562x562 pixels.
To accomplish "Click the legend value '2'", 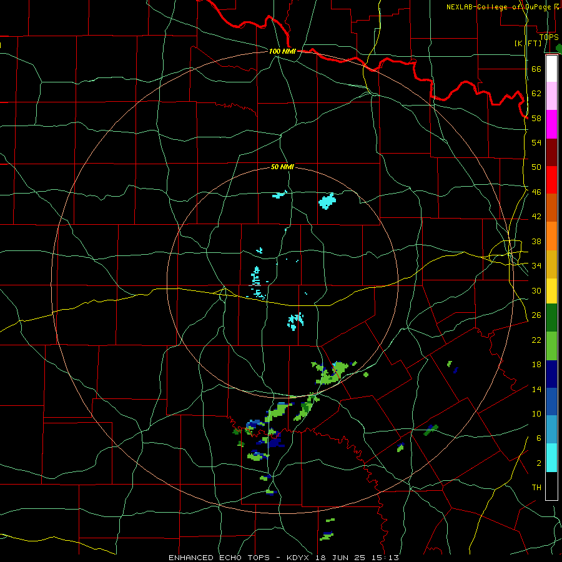I will (538, 463).
